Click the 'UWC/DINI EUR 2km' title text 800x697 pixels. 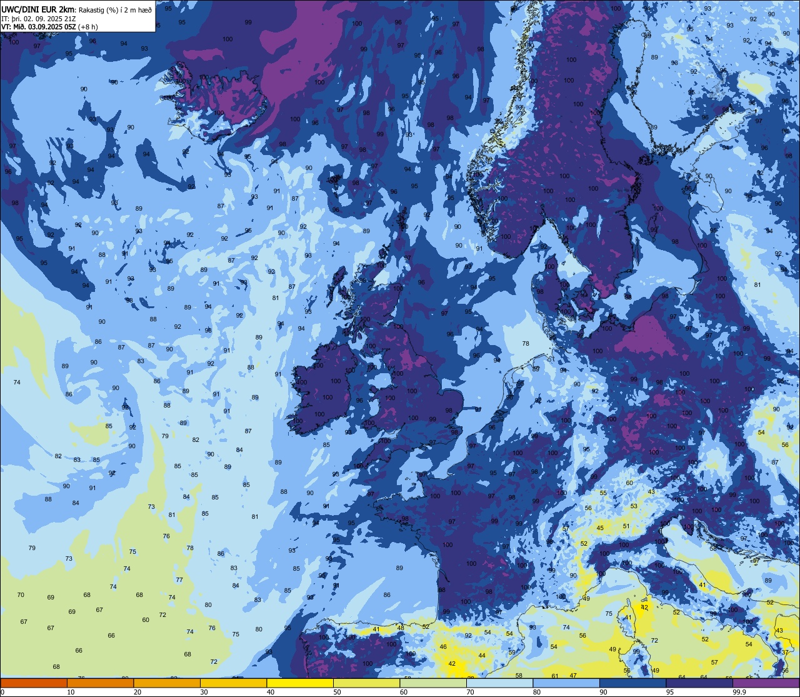pos(38,9)
